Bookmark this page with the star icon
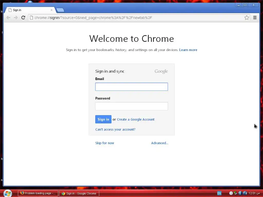 tap(247, 18)
